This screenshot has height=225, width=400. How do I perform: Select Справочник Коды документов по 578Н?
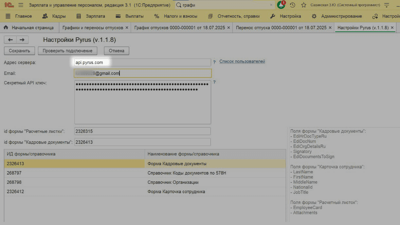215,173
